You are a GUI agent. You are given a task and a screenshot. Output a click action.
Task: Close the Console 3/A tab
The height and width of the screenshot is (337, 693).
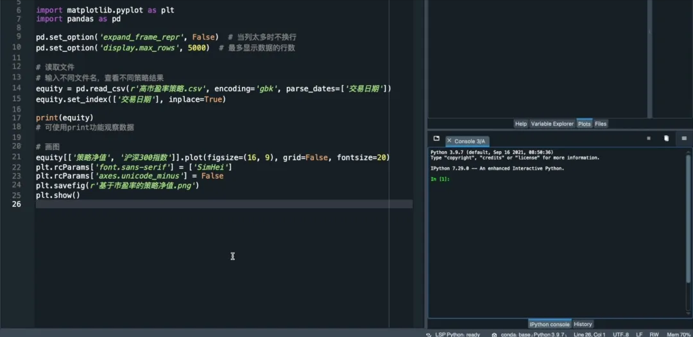pos(449,141)
